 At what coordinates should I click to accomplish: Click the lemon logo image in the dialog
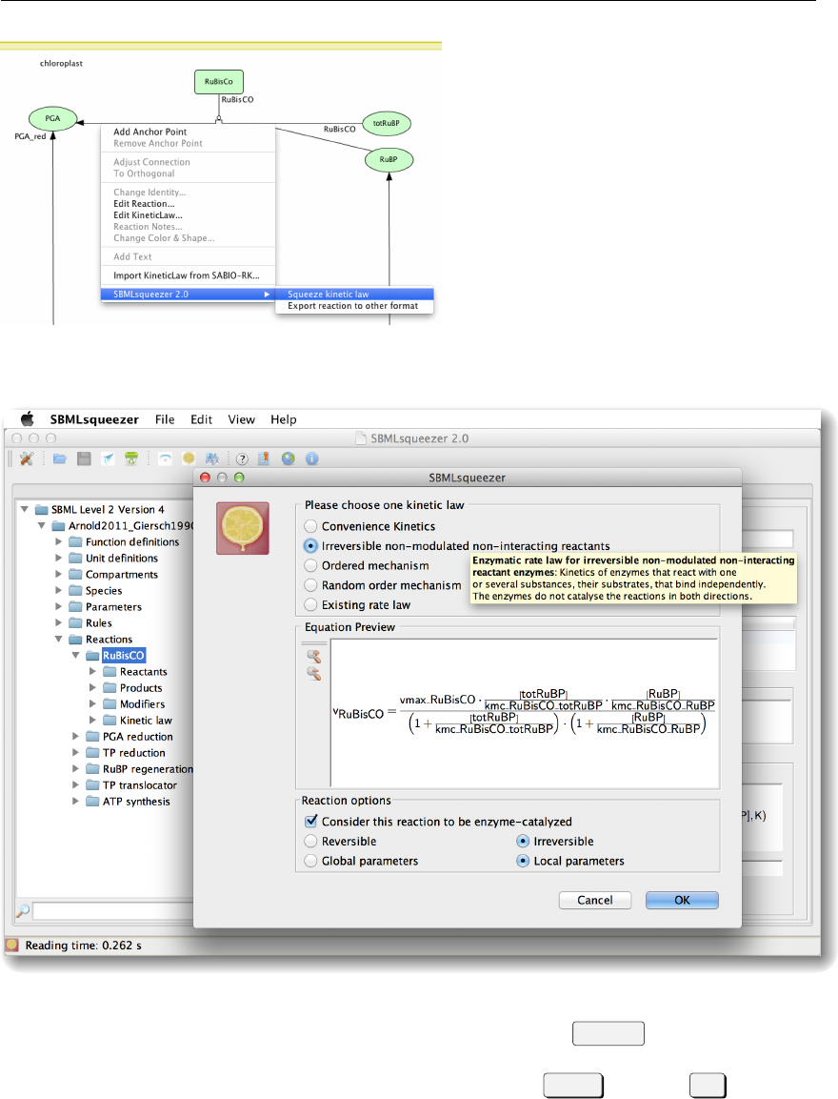243,528
